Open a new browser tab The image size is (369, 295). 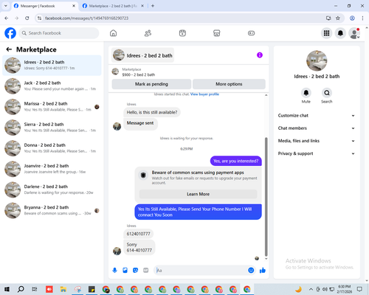coord(153,6)
